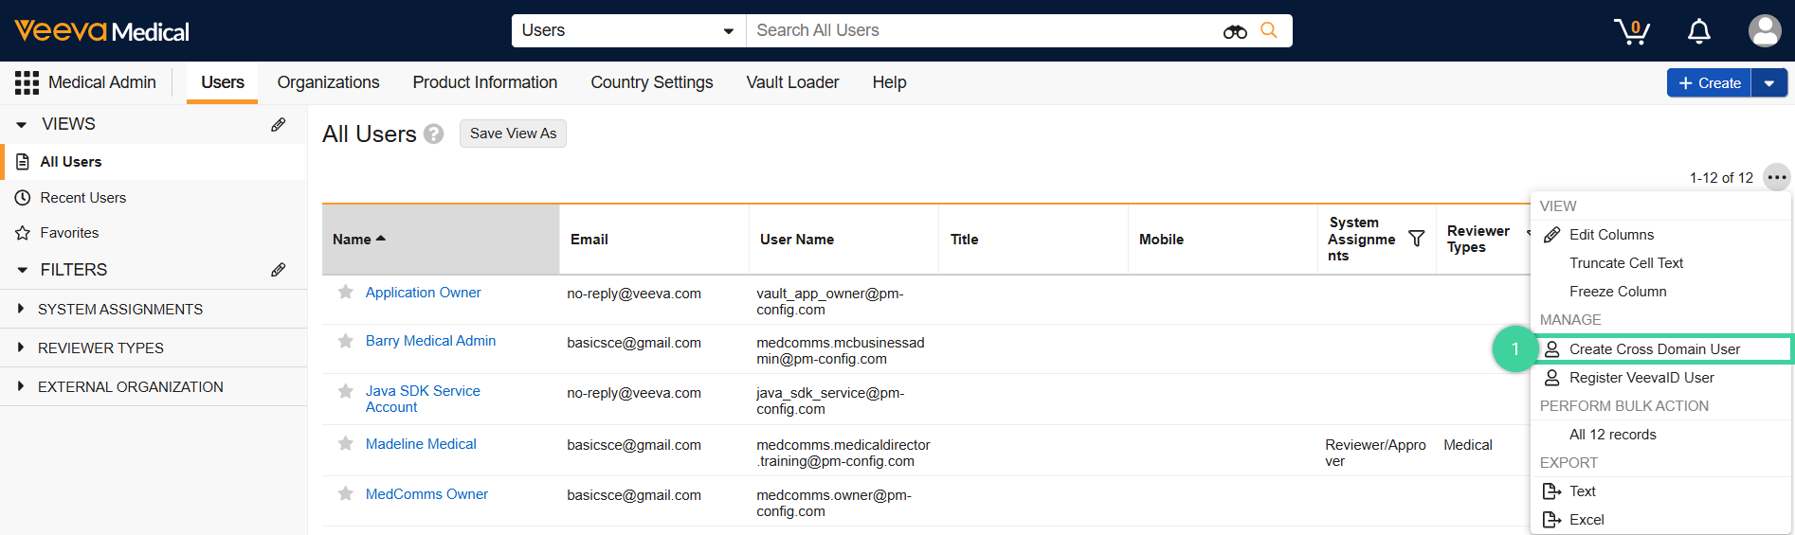
Task: Expand the EXTERNAL ORGANIZATION filter
Action: 21,386
